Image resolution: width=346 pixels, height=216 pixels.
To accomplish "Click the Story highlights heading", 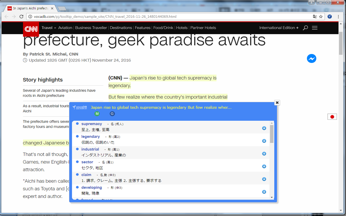I will coord(43,80).
